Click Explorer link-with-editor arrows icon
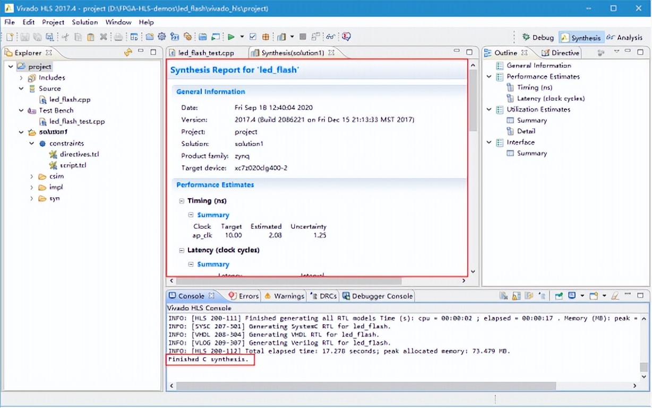 coord(128,52)
